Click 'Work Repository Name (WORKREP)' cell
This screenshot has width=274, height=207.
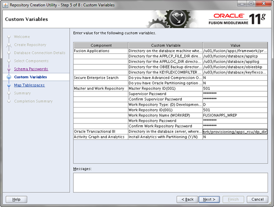pos(166,115)
